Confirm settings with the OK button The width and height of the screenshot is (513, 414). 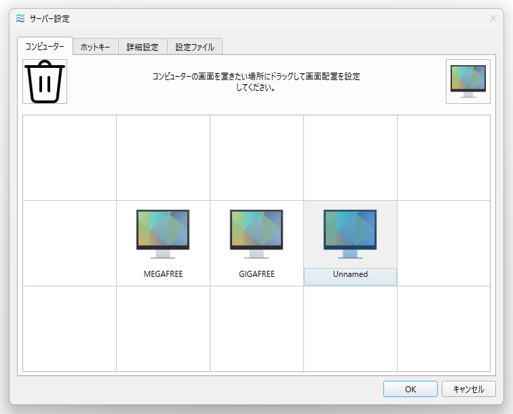pyautogui.click(x=410, y=390)
